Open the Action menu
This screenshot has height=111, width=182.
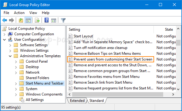point(19,13)
